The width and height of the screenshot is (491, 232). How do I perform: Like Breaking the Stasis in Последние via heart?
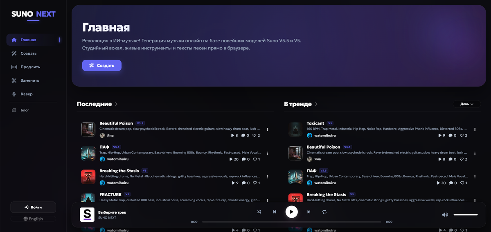[254, 183]
